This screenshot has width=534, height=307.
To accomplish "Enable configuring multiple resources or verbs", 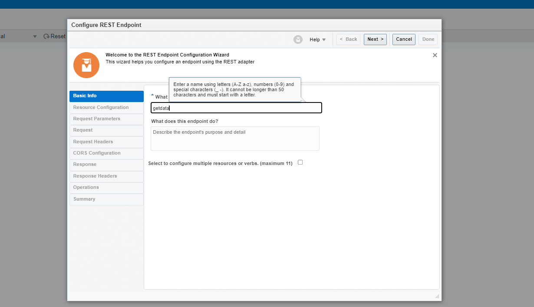I will [300, 162].
